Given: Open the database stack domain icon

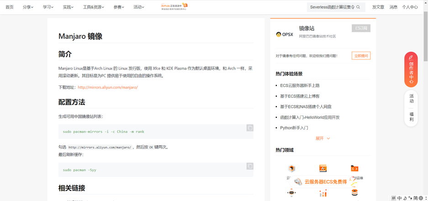Looking at the screenshot, I should (x=354, y=192).
